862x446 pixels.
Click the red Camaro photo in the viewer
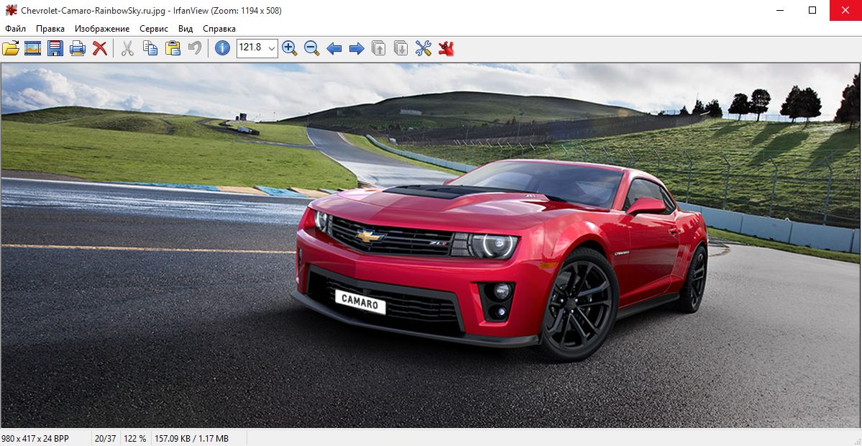pos(431,245)
